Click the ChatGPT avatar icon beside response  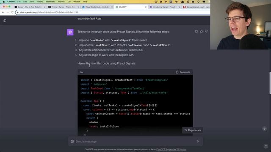(x=70, y=32)
